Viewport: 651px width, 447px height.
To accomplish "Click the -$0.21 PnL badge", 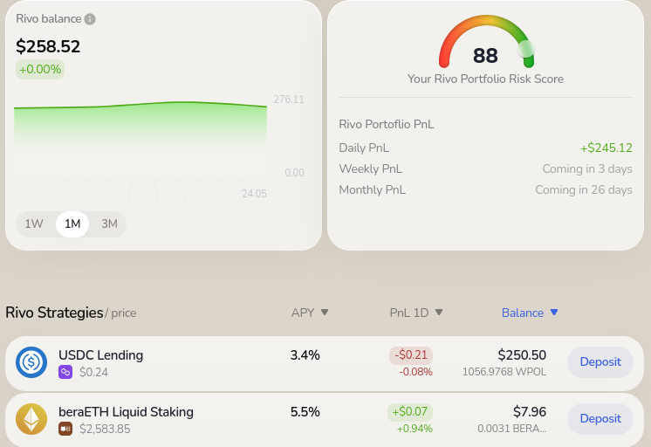I will tap(411, 355).
